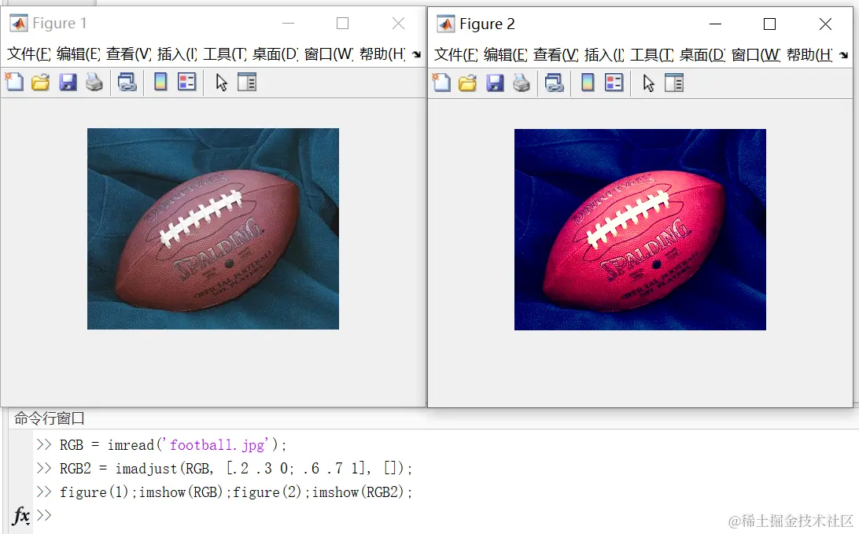Open Property Inspector icon in Figure 1
Image resolution: width=859 pixels, height=534 pixels.
pos(247,83)
